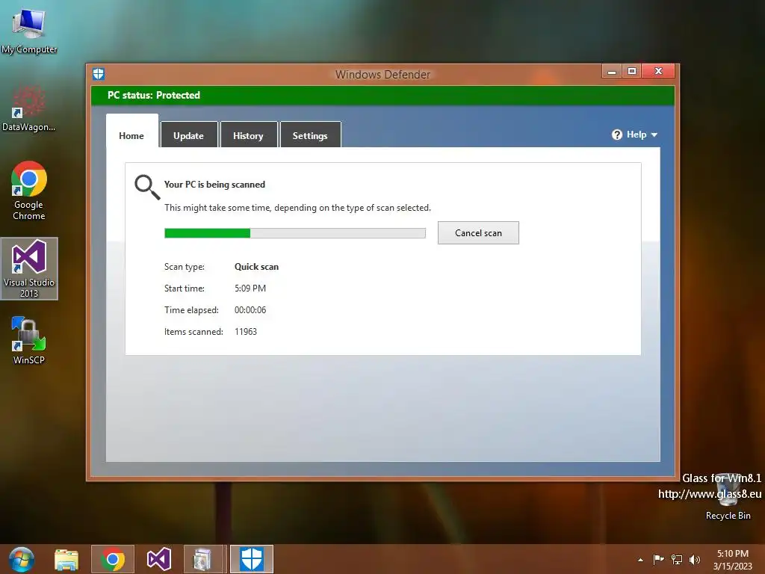
Task: Click the PC status: Protected banner
Action: 383,95
